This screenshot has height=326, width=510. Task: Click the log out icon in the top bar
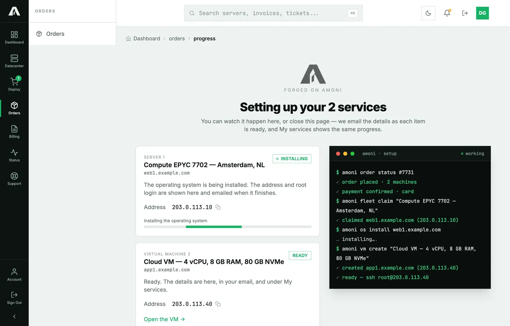pos(465,13)
